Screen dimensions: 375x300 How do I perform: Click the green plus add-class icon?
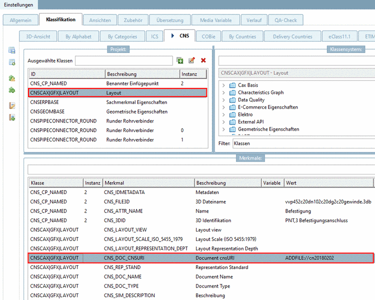pos(180,60)
